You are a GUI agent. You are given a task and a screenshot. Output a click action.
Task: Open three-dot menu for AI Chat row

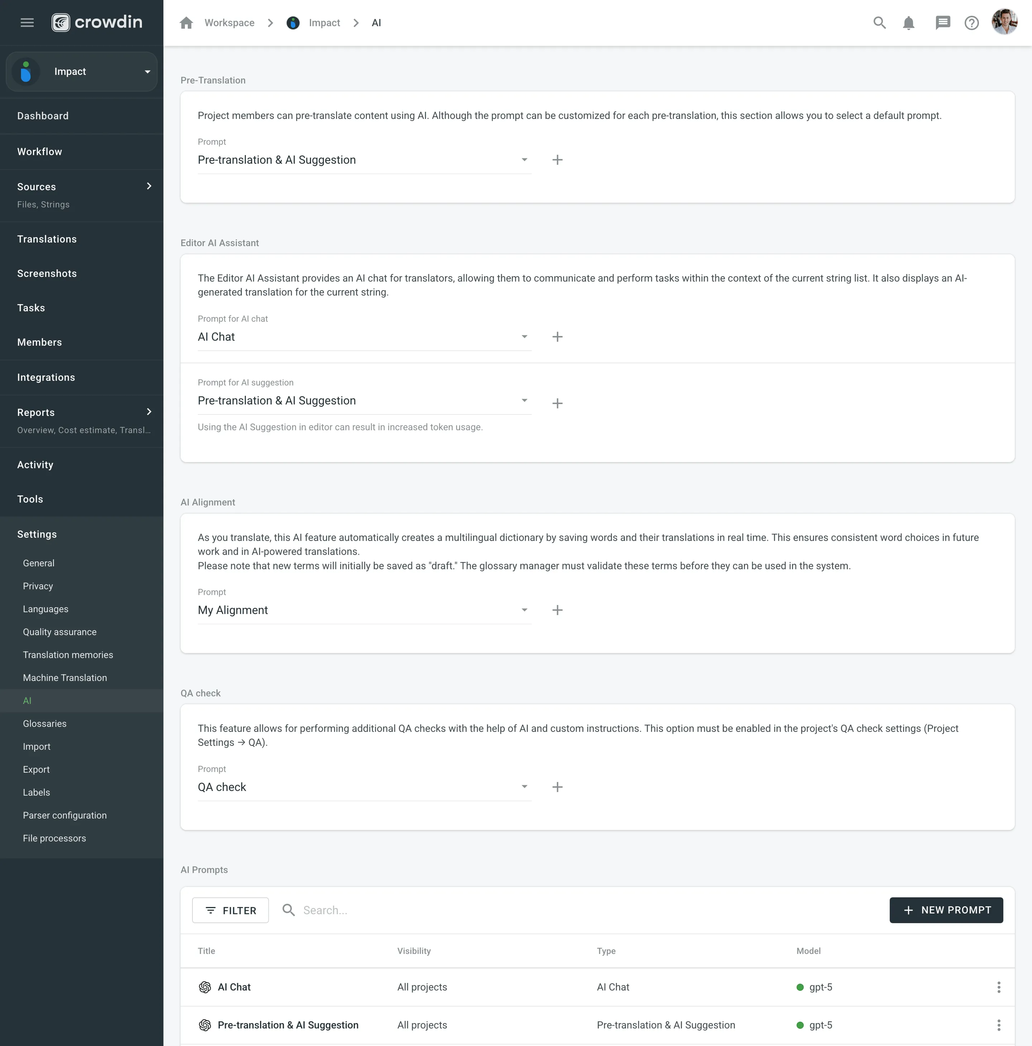pos(998,987)
